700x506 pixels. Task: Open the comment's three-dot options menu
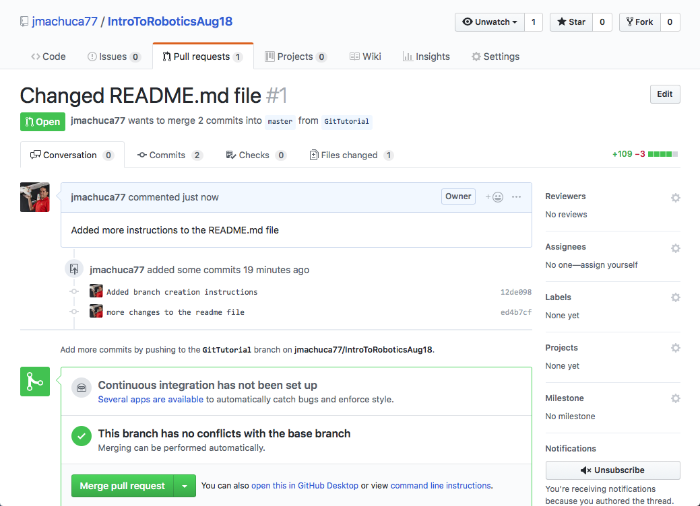(x=517, y=196)
